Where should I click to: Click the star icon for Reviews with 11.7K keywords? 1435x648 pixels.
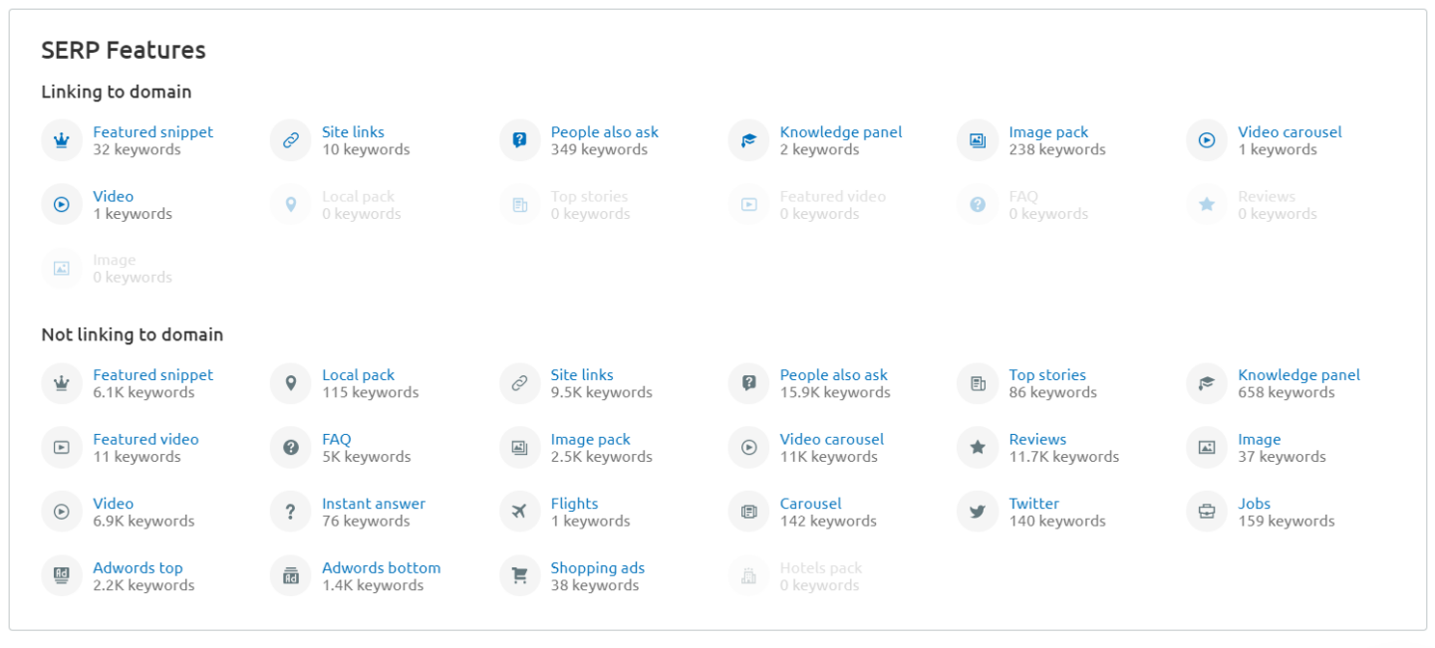tap(978, 448)
